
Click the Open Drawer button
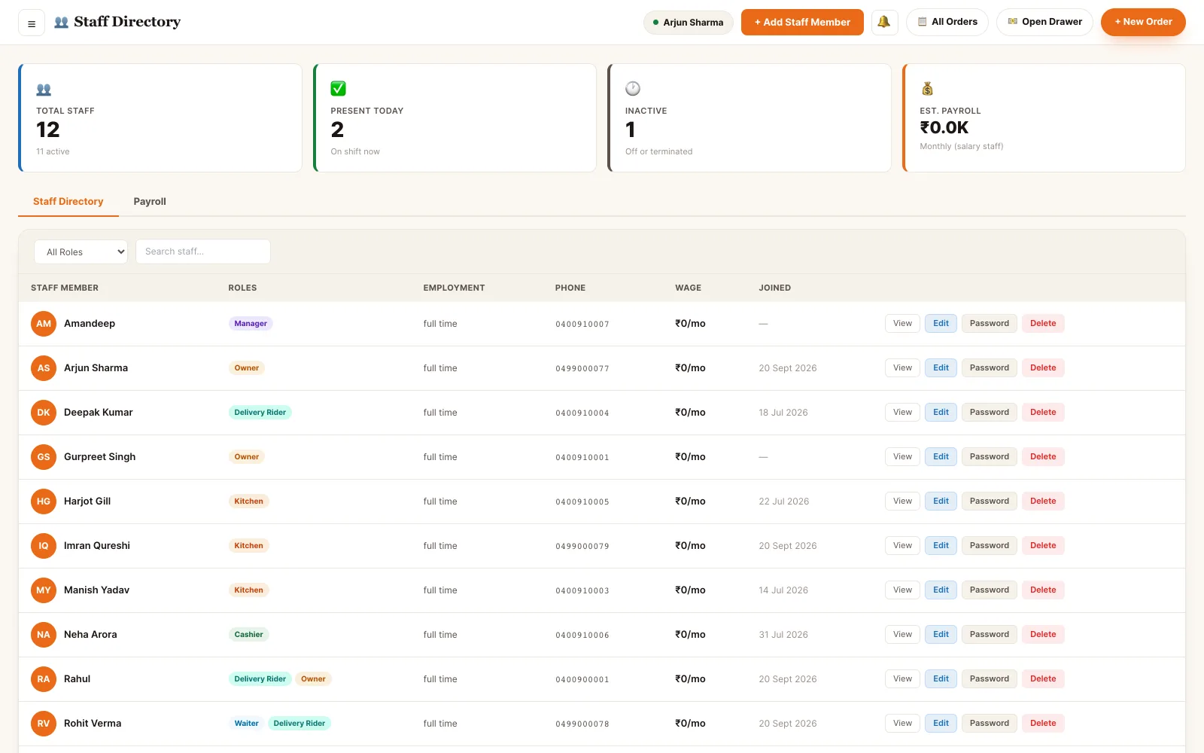click(1044, 22)
